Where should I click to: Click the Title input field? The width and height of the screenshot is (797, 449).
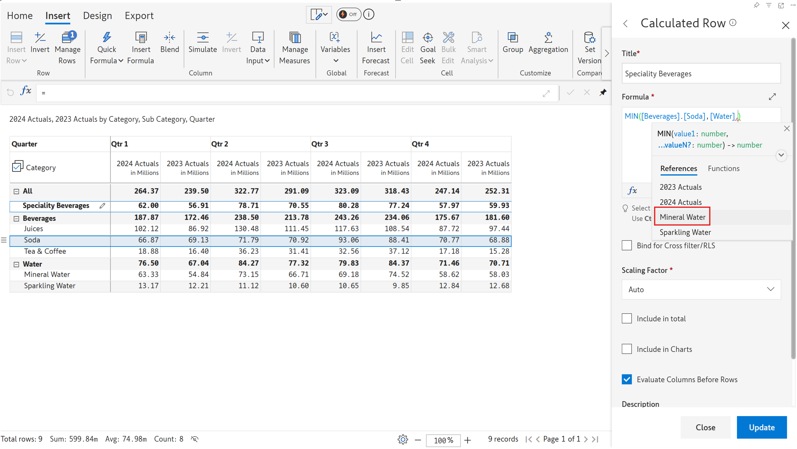tap(701, 74)
